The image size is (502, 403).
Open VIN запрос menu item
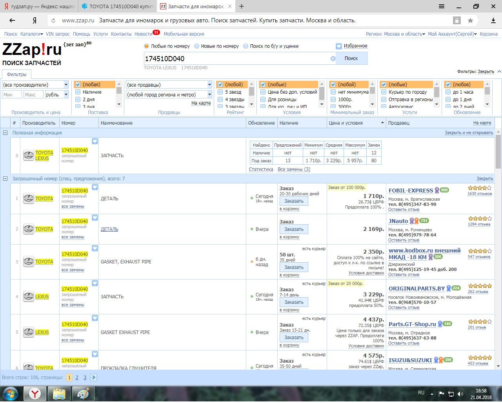click(58, 34)
